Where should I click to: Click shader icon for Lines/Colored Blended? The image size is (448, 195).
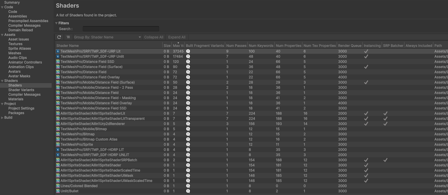coord(58,186)
